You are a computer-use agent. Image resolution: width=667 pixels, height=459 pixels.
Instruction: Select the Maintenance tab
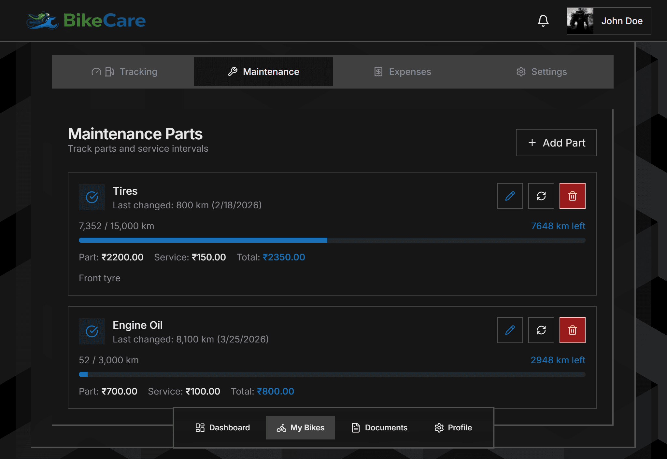tap(263, 72)
